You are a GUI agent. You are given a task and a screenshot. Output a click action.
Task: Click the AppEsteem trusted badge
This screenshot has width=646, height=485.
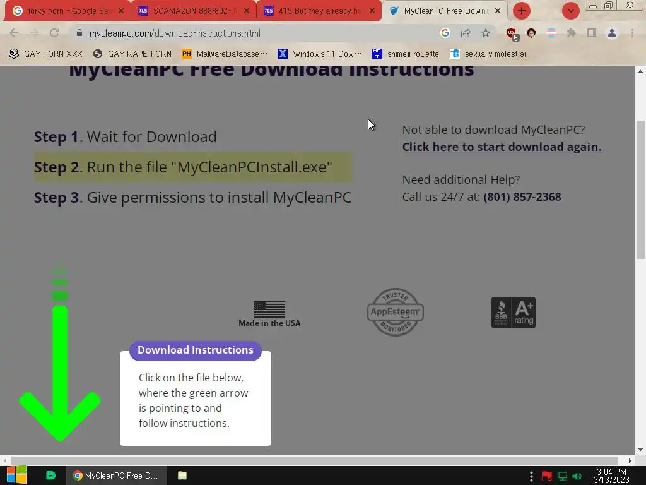(395, 312)
